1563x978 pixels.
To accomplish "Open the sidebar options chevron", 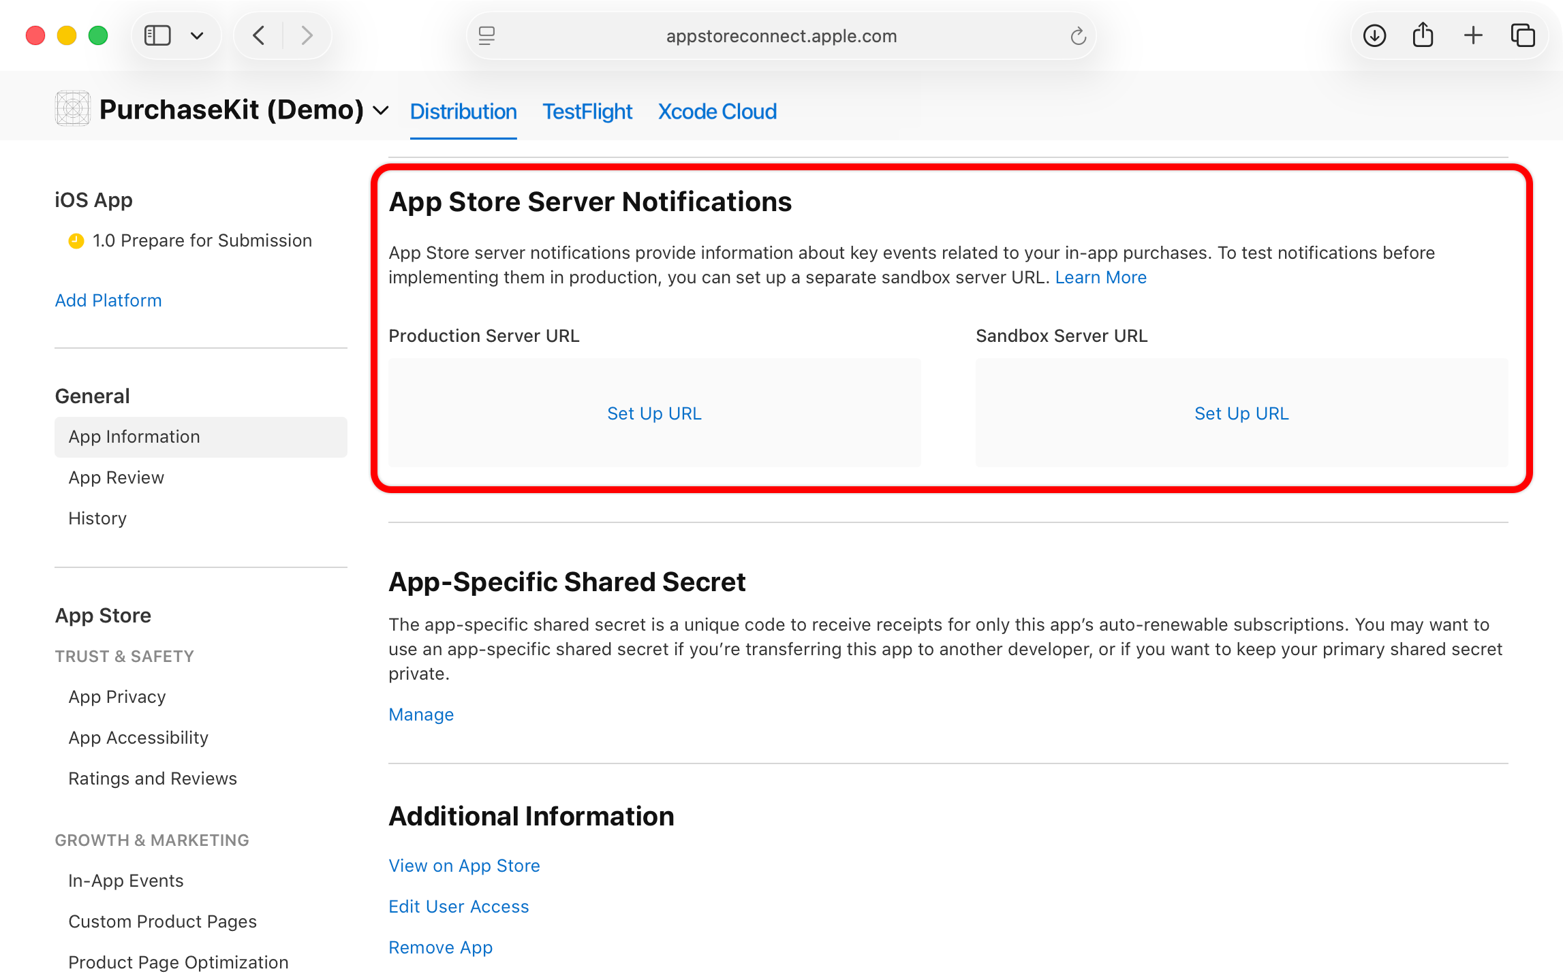I will click(x=198, y=35).
